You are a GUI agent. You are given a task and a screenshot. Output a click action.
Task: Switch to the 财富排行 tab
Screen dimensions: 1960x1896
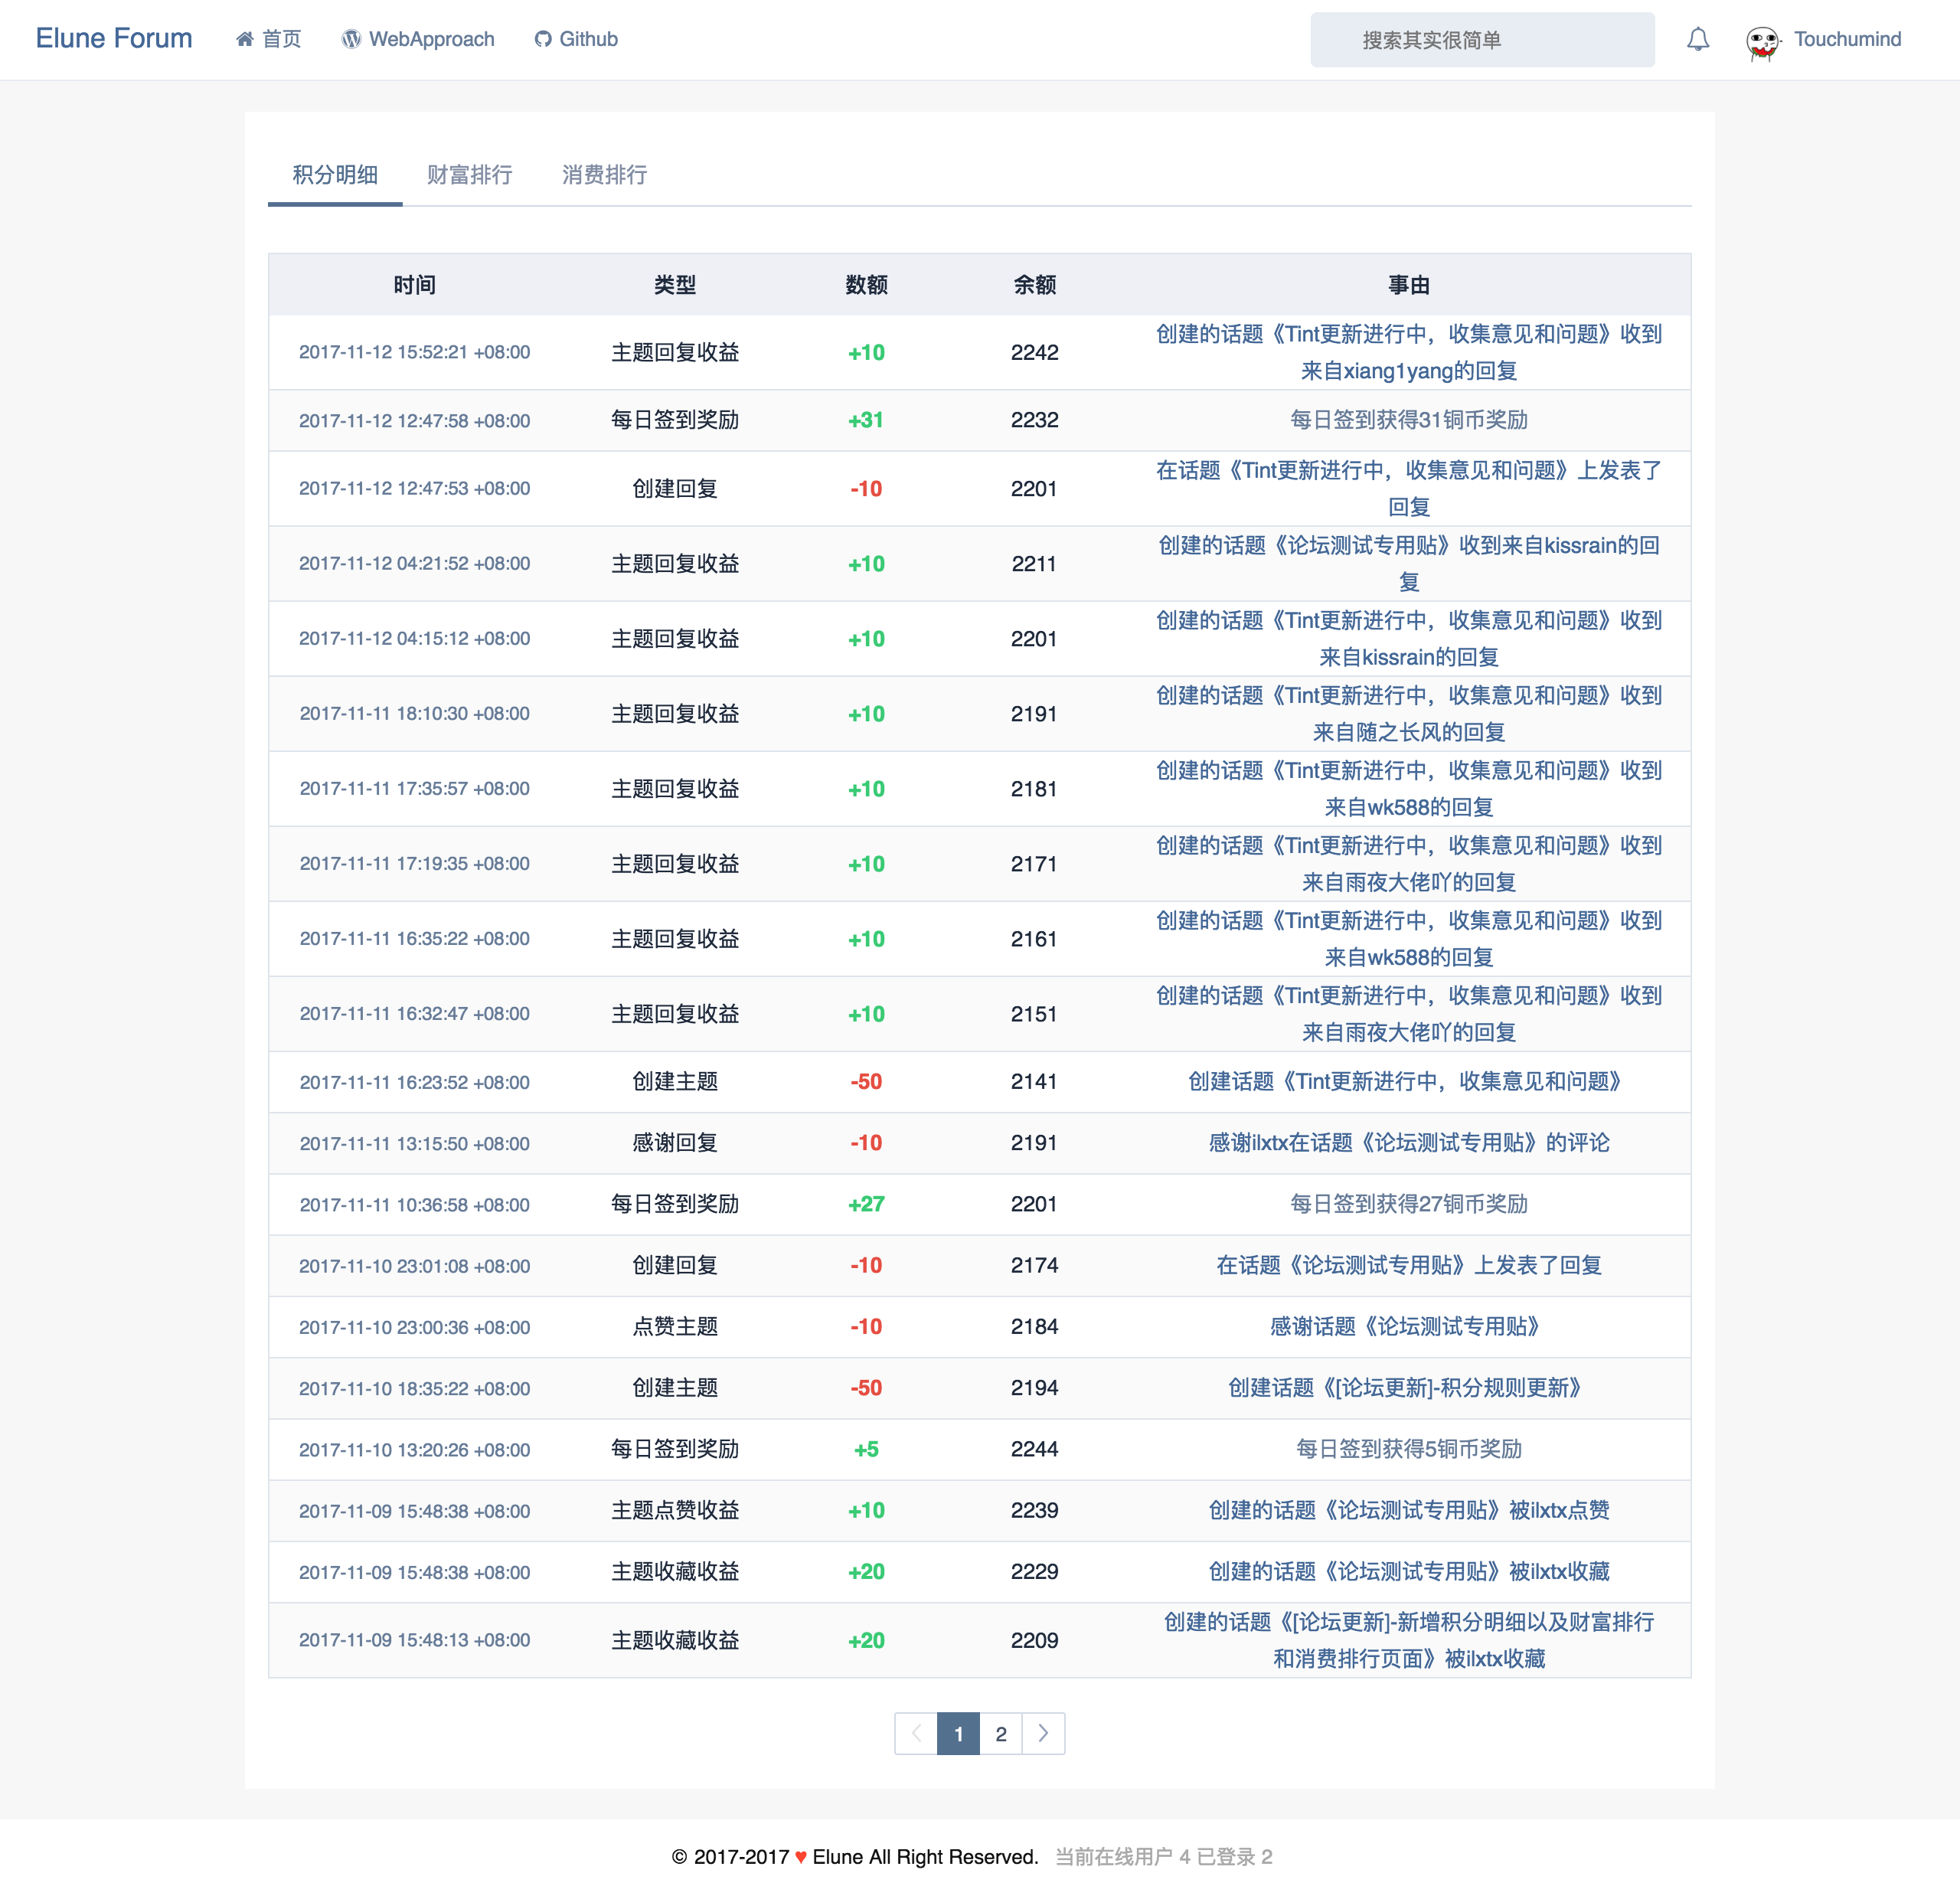click(469, 175)
